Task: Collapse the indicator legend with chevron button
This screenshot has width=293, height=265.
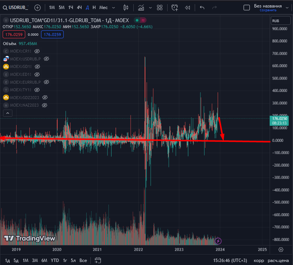Action: tap(7, 113)
